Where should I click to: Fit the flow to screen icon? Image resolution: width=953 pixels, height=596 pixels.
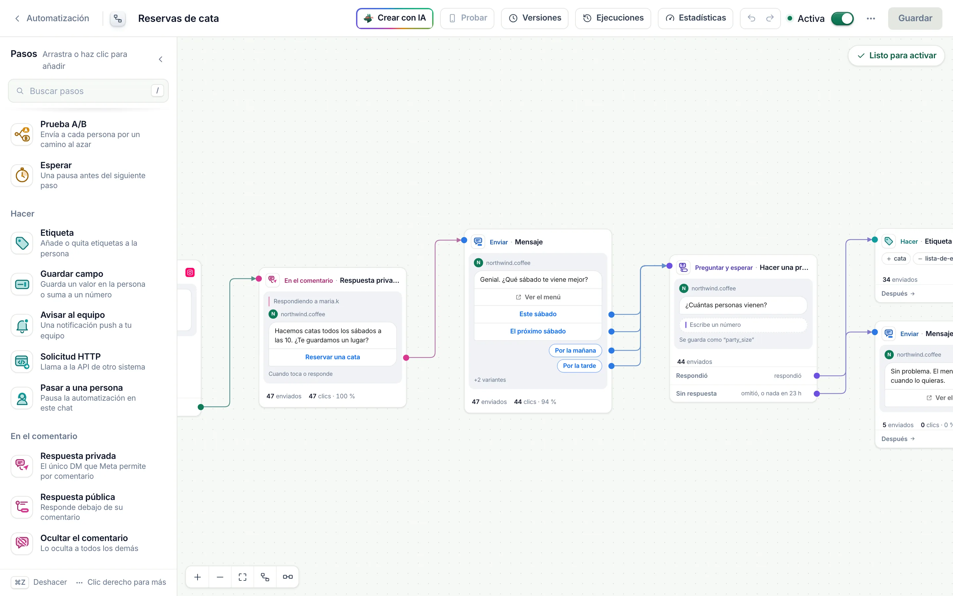pos(243,577)
